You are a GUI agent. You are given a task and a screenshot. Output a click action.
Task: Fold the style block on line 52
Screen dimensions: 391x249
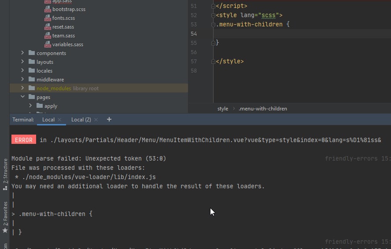pyautogui.click(x=213, y=15)
